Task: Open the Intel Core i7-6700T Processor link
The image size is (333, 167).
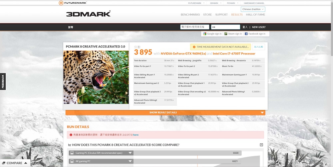Action: (x=234, y=53)
